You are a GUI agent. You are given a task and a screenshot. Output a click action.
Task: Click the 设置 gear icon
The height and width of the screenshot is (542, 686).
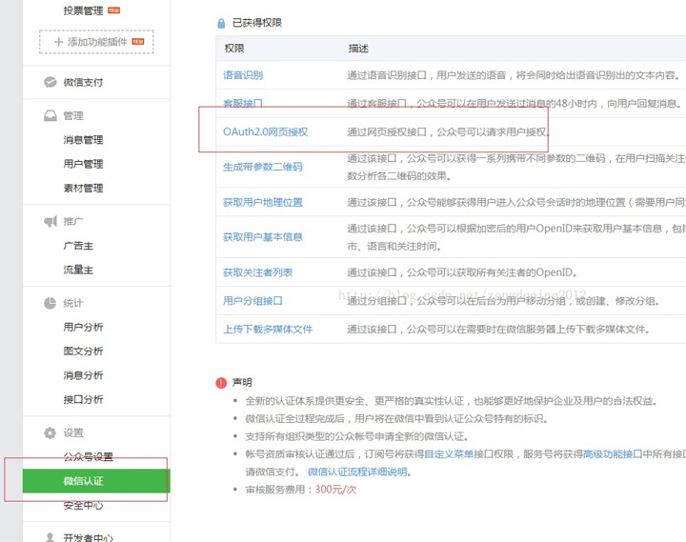point(50,433)
